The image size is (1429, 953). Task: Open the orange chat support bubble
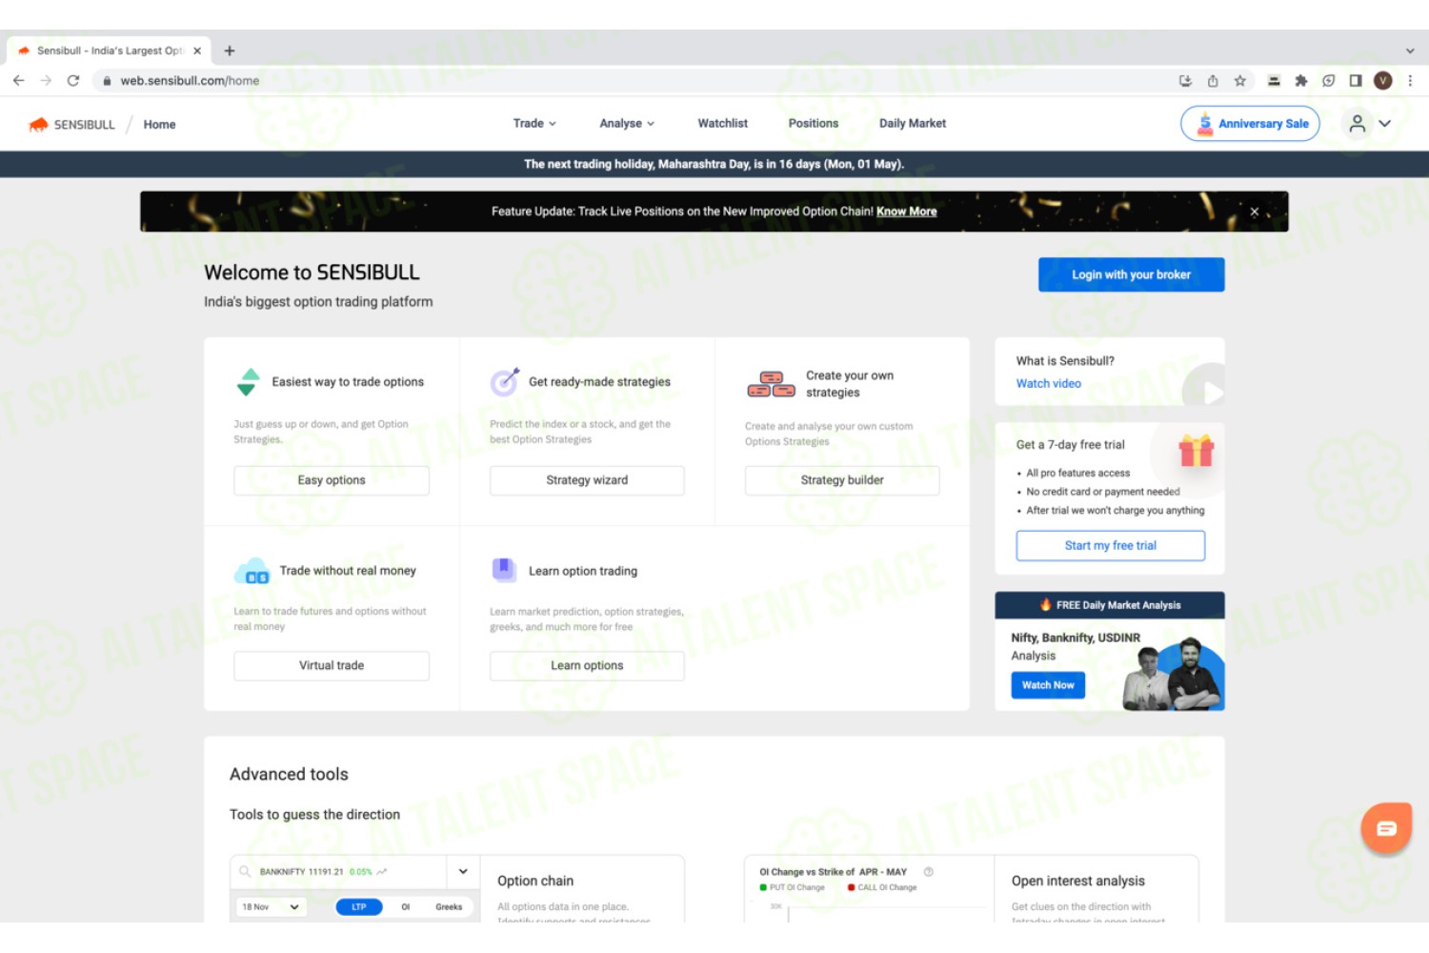click(1386, 828)
